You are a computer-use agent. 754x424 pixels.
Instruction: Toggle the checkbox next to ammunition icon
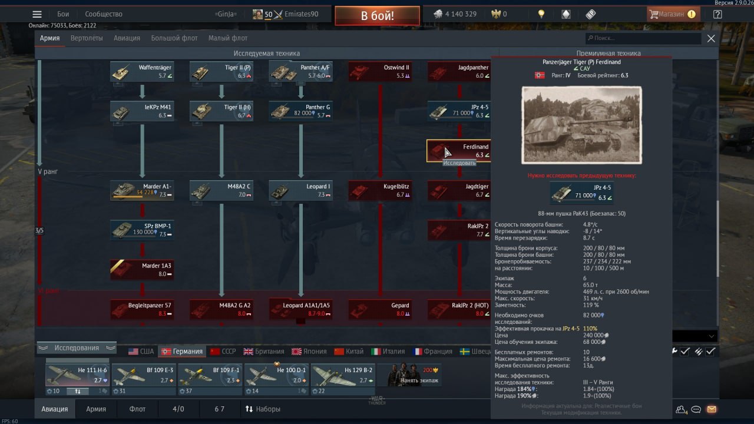pos(711,351)
